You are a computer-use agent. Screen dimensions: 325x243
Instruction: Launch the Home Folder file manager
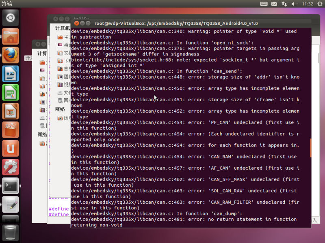[x=10, y=37]
